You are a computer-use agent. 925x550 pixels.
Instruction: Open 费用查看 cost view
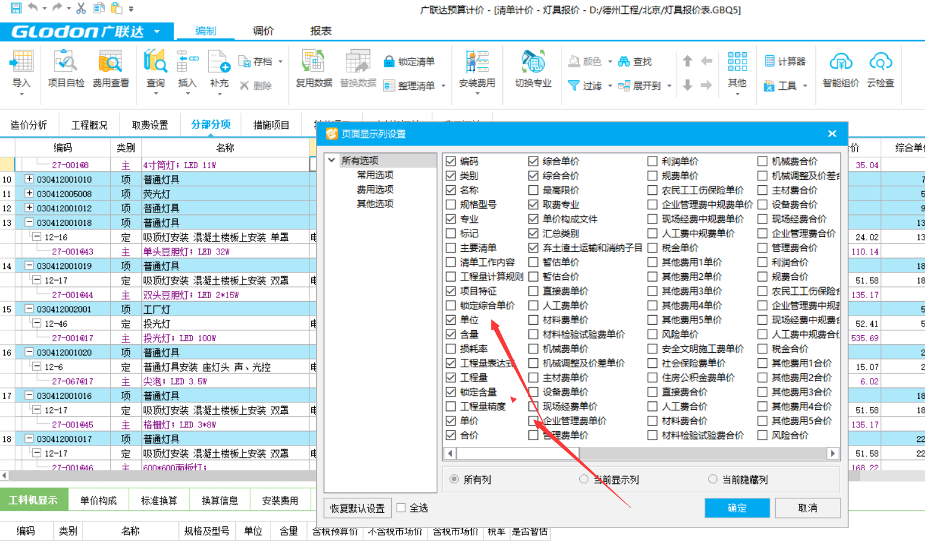110,69
